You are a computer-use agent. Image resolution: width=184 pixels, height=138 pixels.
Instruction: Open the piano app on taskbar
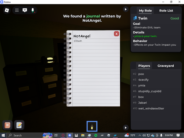coord(76,135)
